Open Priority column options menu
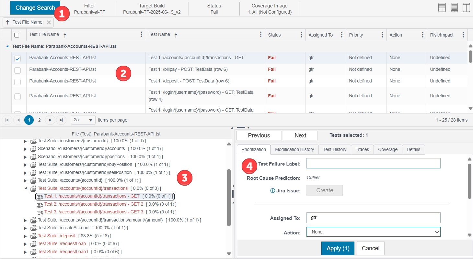The height and width of the screenshot is (259, 473). click(382, 35)
